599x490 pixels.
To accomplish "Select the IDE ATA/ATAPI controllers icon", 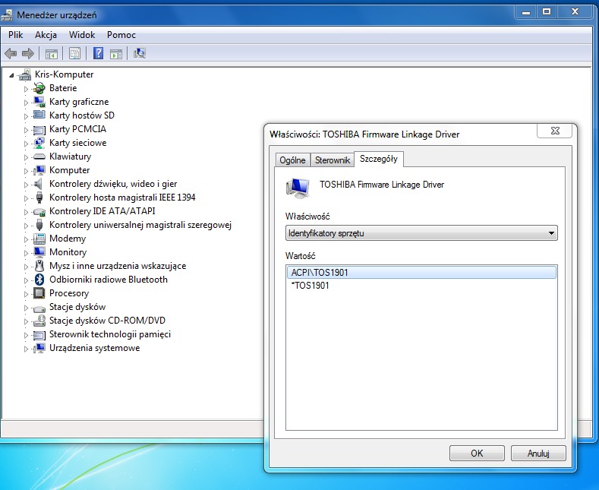I will (x=39, y=211).
